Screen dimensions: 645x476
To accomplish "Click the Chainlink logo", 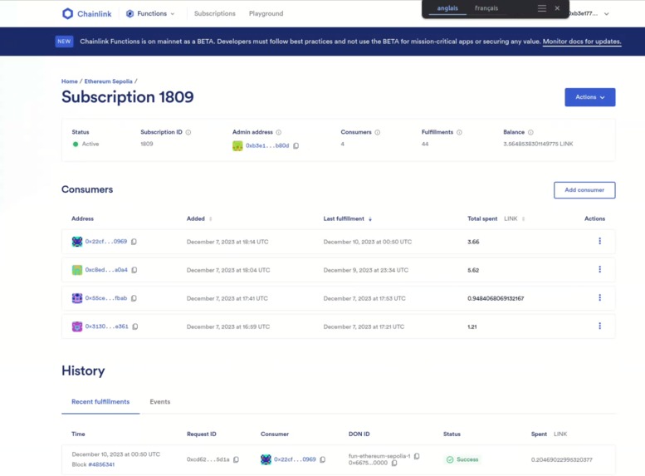I will (87, 13).
